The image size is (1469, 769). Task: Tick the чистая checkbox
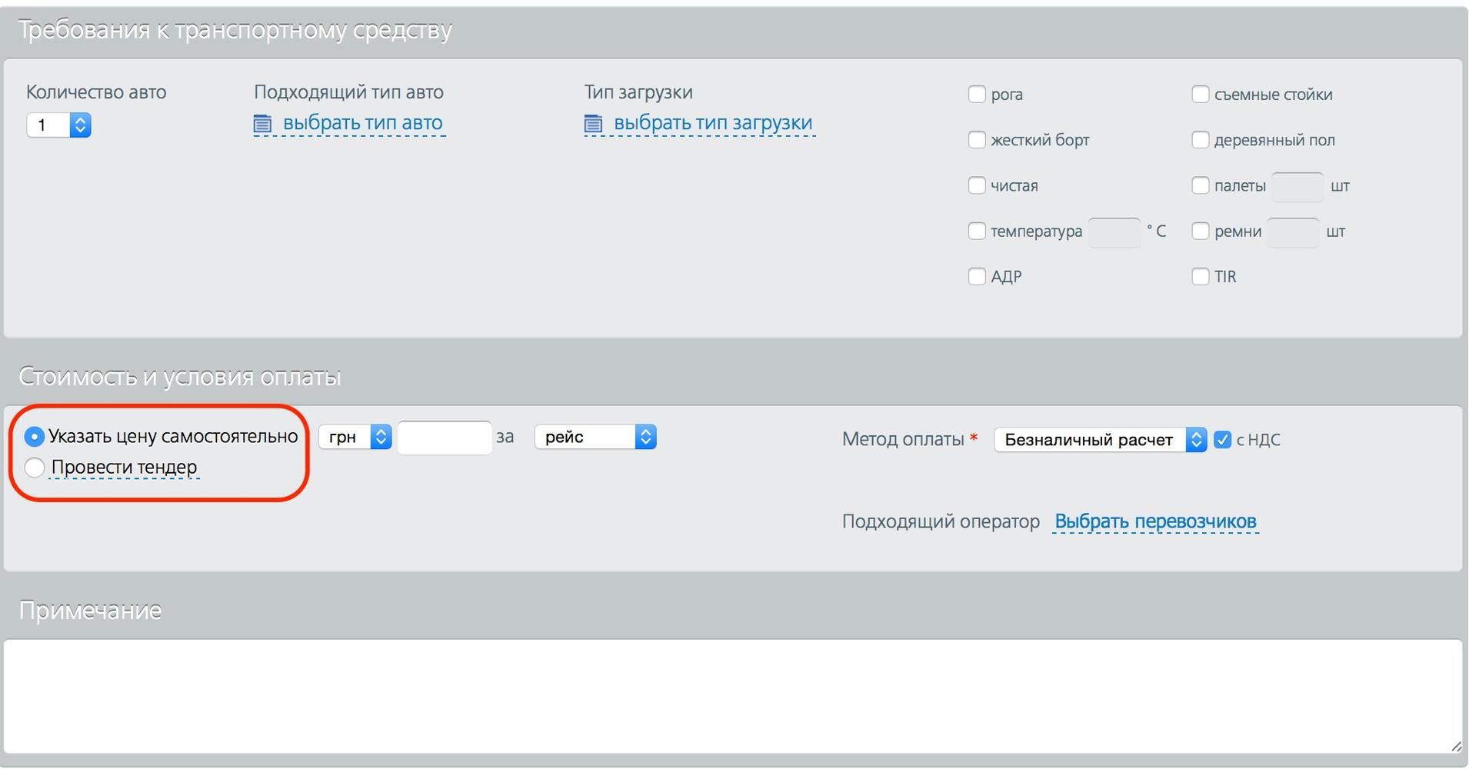[977, 185]
